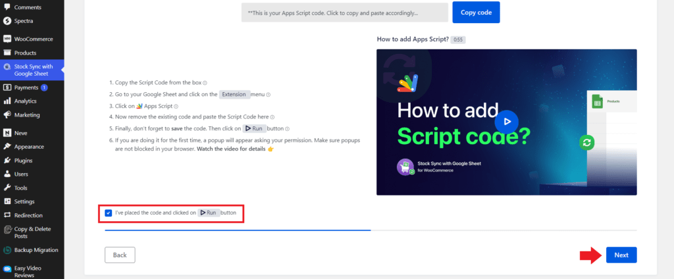Click the Payments dollar icon
The height and width of the screenshot is (279, 674).
click(x=7, y=88)
